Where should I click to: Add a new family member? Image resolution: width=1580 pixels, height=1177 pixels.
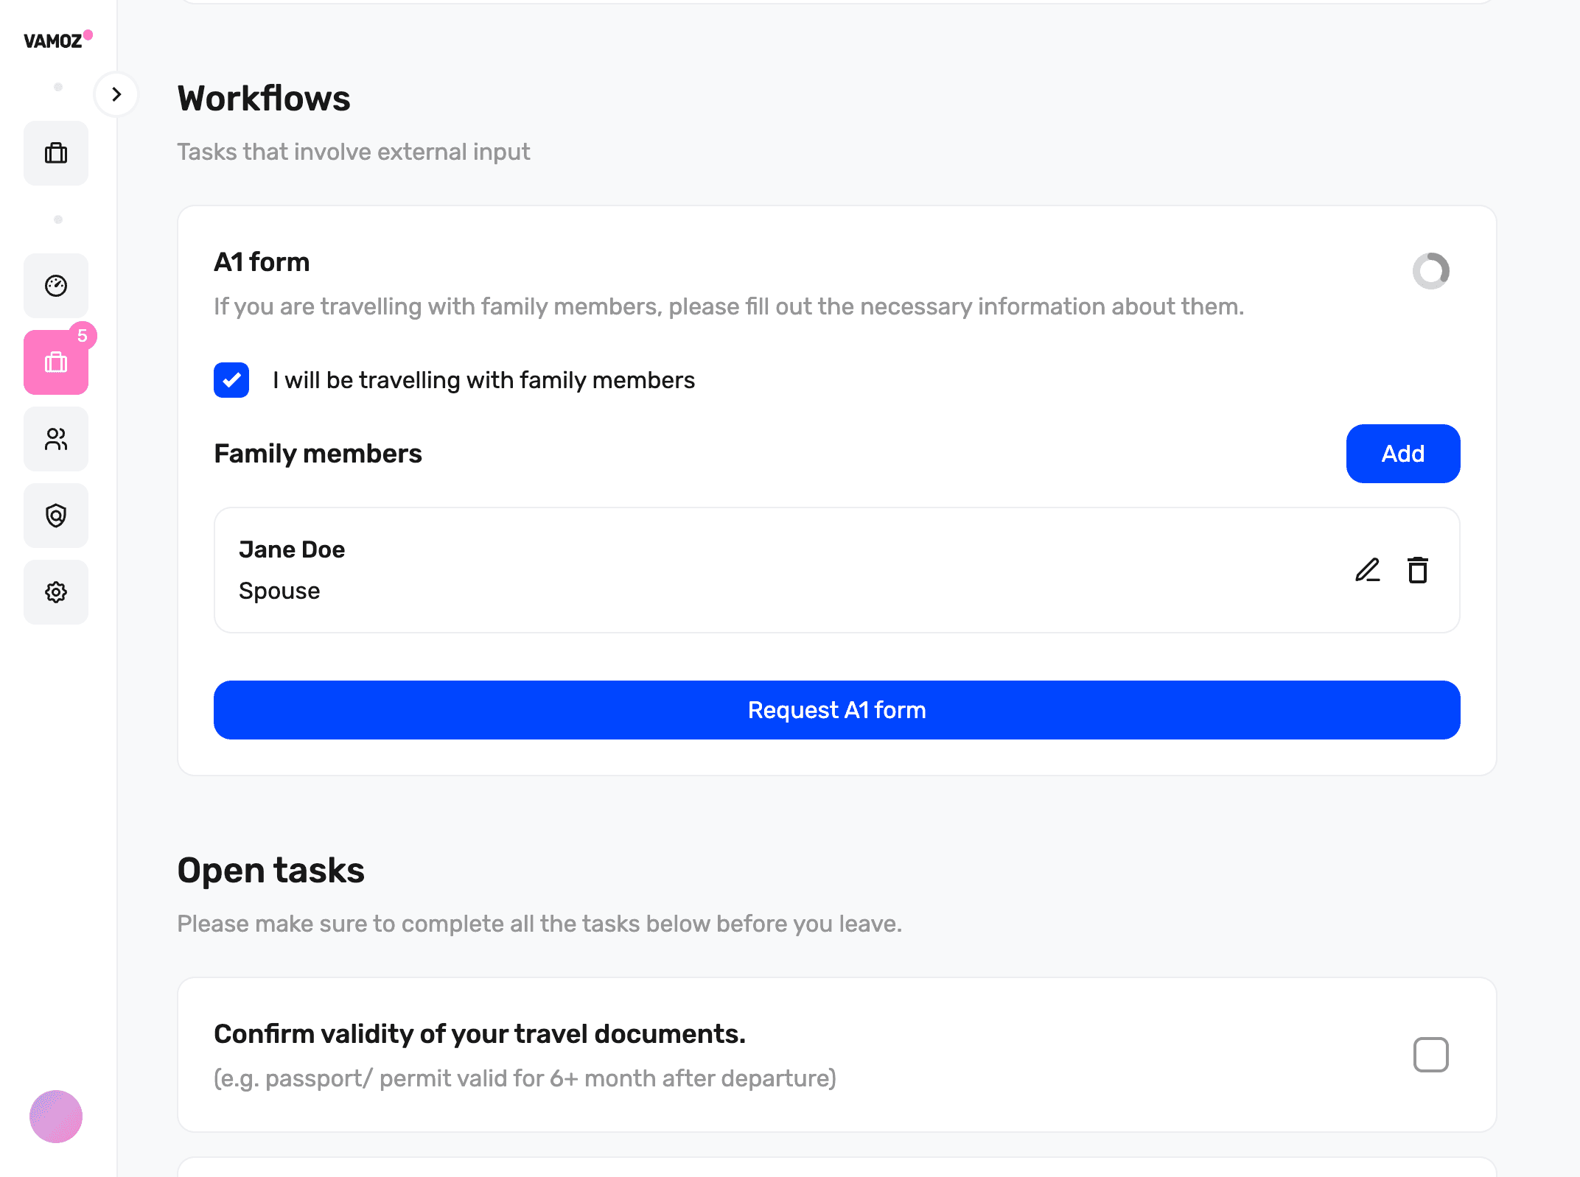coord(1402,454)
